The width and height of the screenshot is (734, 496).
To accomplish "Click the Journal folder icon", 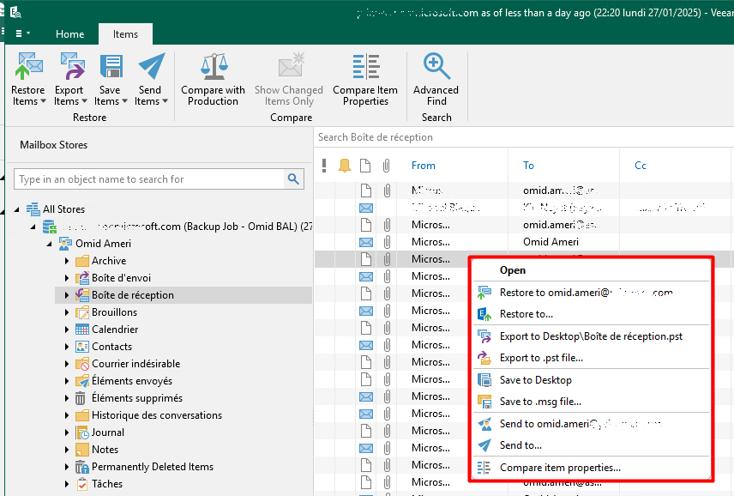I will [82, 432].
